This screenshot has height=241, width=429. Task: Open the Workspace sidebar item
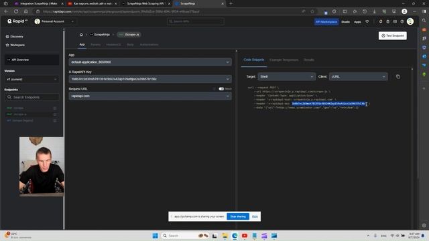coord(15,45)
